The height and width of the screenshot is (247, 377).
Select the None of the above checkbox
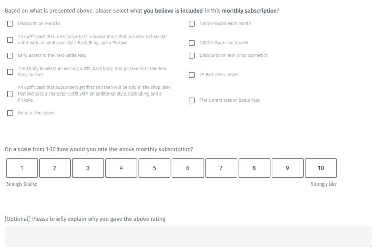(10, 113)
